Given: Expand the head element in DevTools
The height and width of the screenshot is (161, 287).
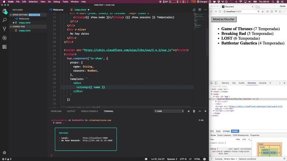Looking at the screenshot, I should click(212, 92).
